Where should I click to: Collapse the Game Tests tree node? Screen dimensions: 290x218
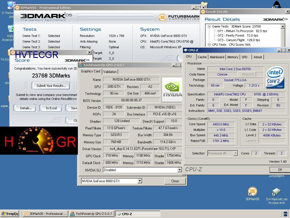[209, 26]
